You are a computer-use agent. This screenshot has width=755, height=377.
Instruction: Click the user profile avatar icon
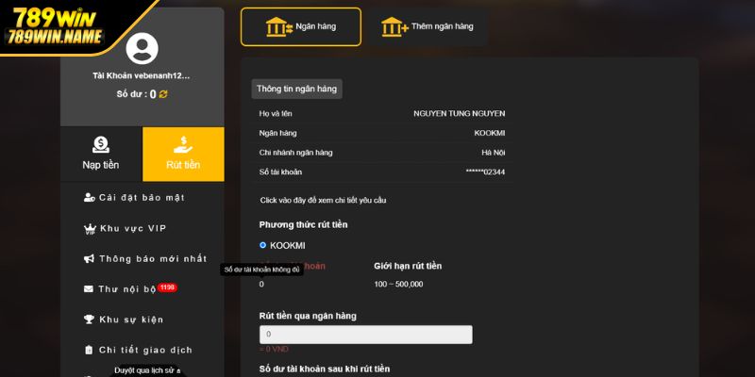click(143, 49)
